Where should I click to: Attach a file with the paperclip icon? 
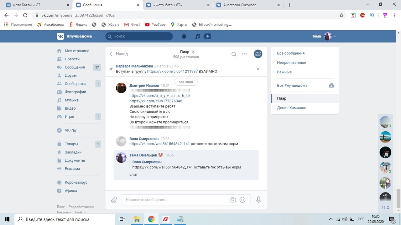[114, 200]
